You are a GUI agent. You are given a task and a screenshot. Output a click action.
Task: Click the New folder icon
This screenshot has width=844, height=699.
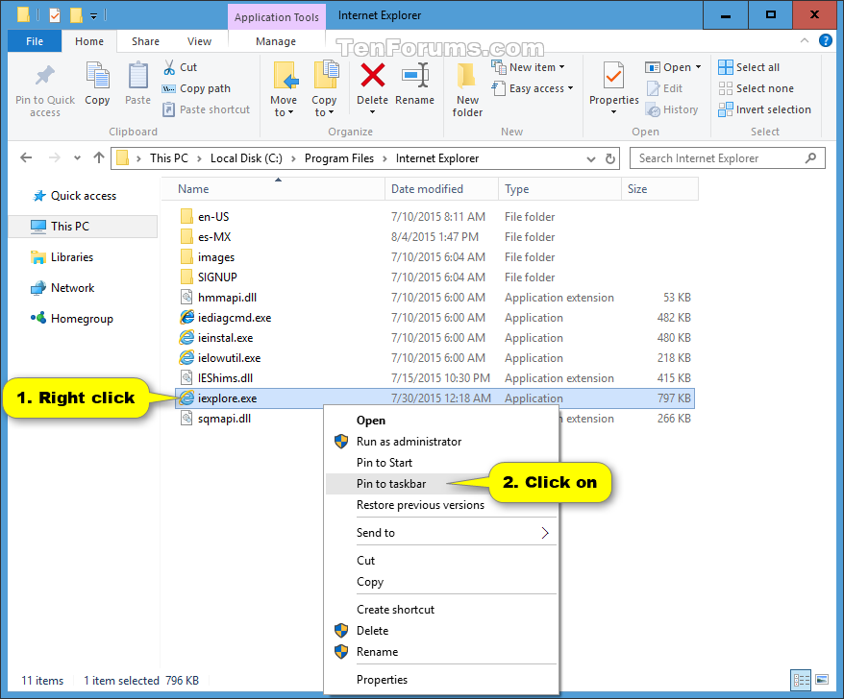[466, 75]
